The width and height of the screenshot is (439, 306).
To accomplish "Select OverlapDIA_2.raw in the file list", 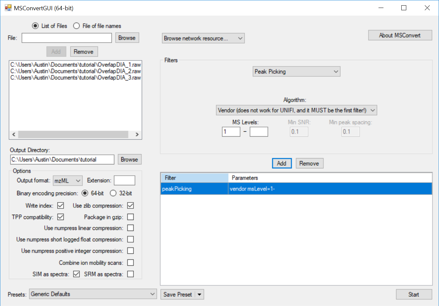I will pyautogui.click(x=75, y=71).
